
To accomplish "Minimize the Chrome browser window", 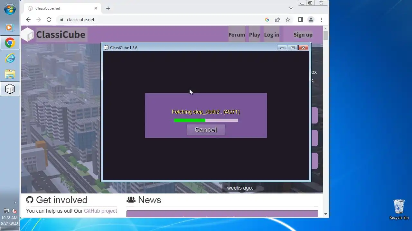I will (x=302, y=3).
